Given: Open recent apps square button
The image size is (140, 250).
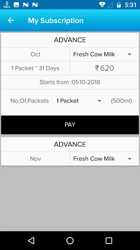Looking at the screenshot, I should click(109, 240).
